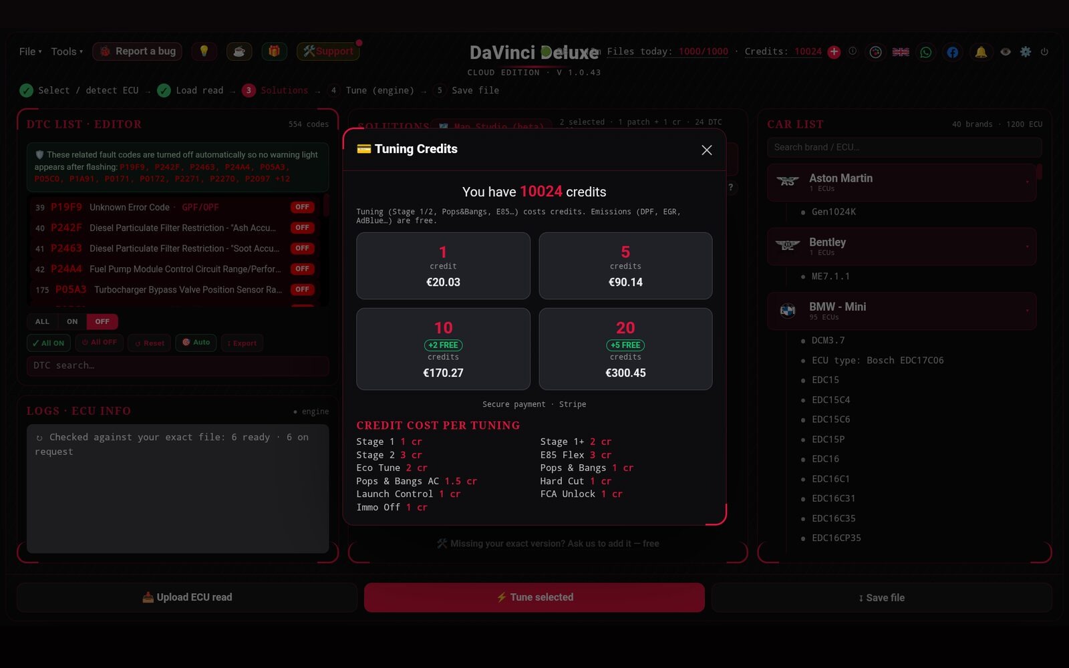Open the info icon next to credits
This screenshot has width=1069, height=668.
(853, 51)
